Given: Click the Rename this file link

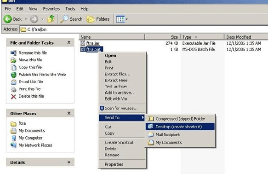Looking at the screenshot, I should point(33,53).
